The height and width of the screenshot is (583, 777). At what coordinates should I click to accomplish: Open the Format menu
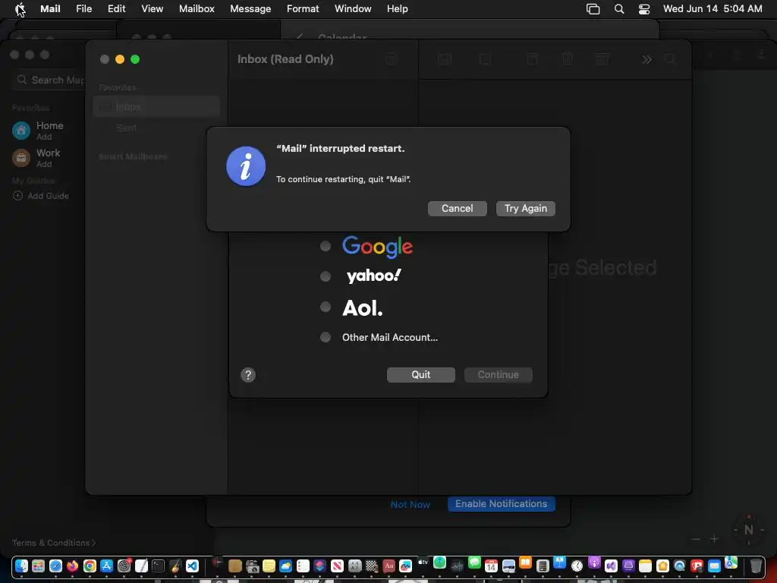coord(303,8)
